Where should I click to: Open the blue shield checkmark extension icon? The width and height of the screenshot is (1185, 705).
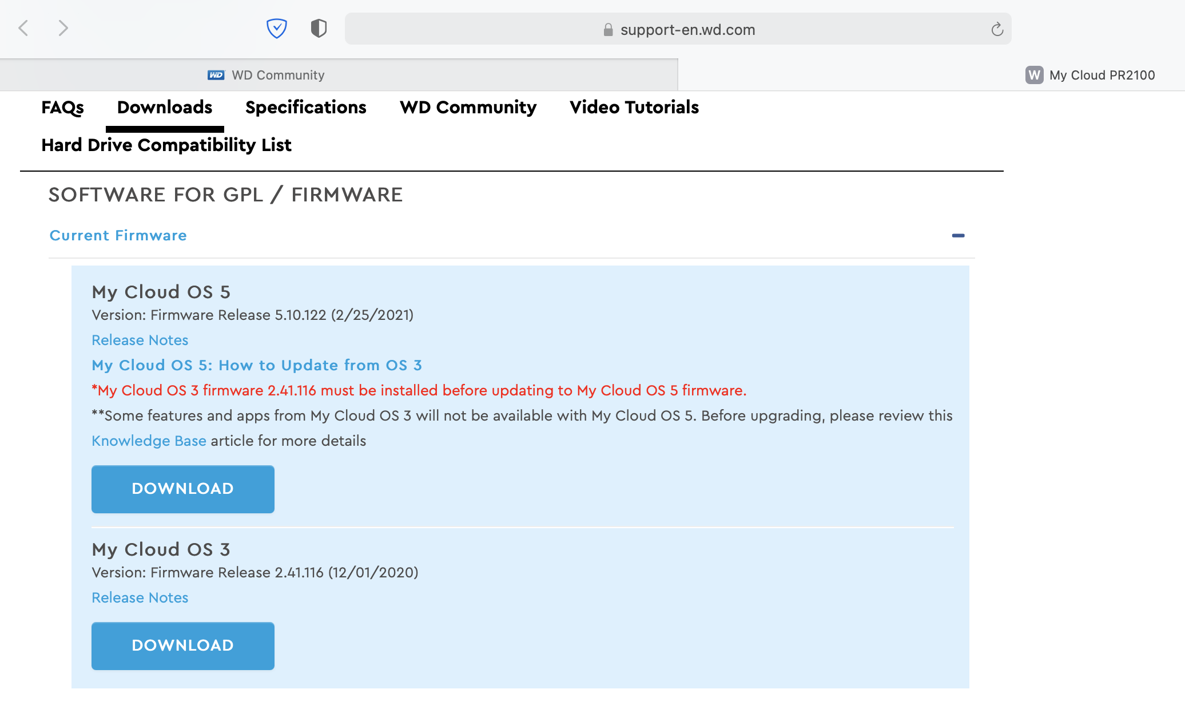click(277, 28)
